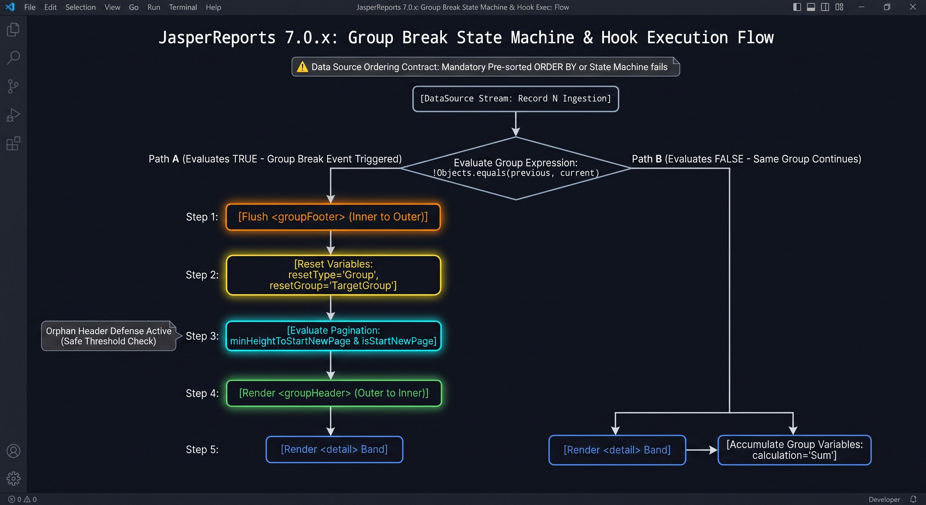Select the Evaluate Group Expression decision diamond
The height and width of the screenshot is (505, 926).
(516, 168)
